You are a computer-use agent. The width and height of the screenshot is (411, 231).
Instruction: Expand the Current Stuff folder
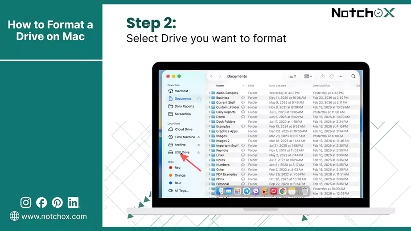[210, 102]
